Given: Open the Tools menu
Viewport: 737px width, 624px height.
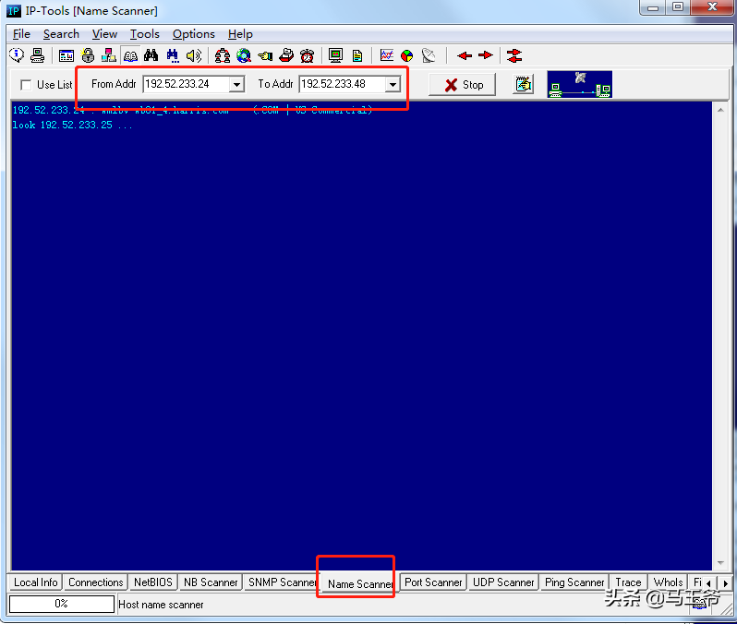Looking at the screenshot, I should (144, 34).
